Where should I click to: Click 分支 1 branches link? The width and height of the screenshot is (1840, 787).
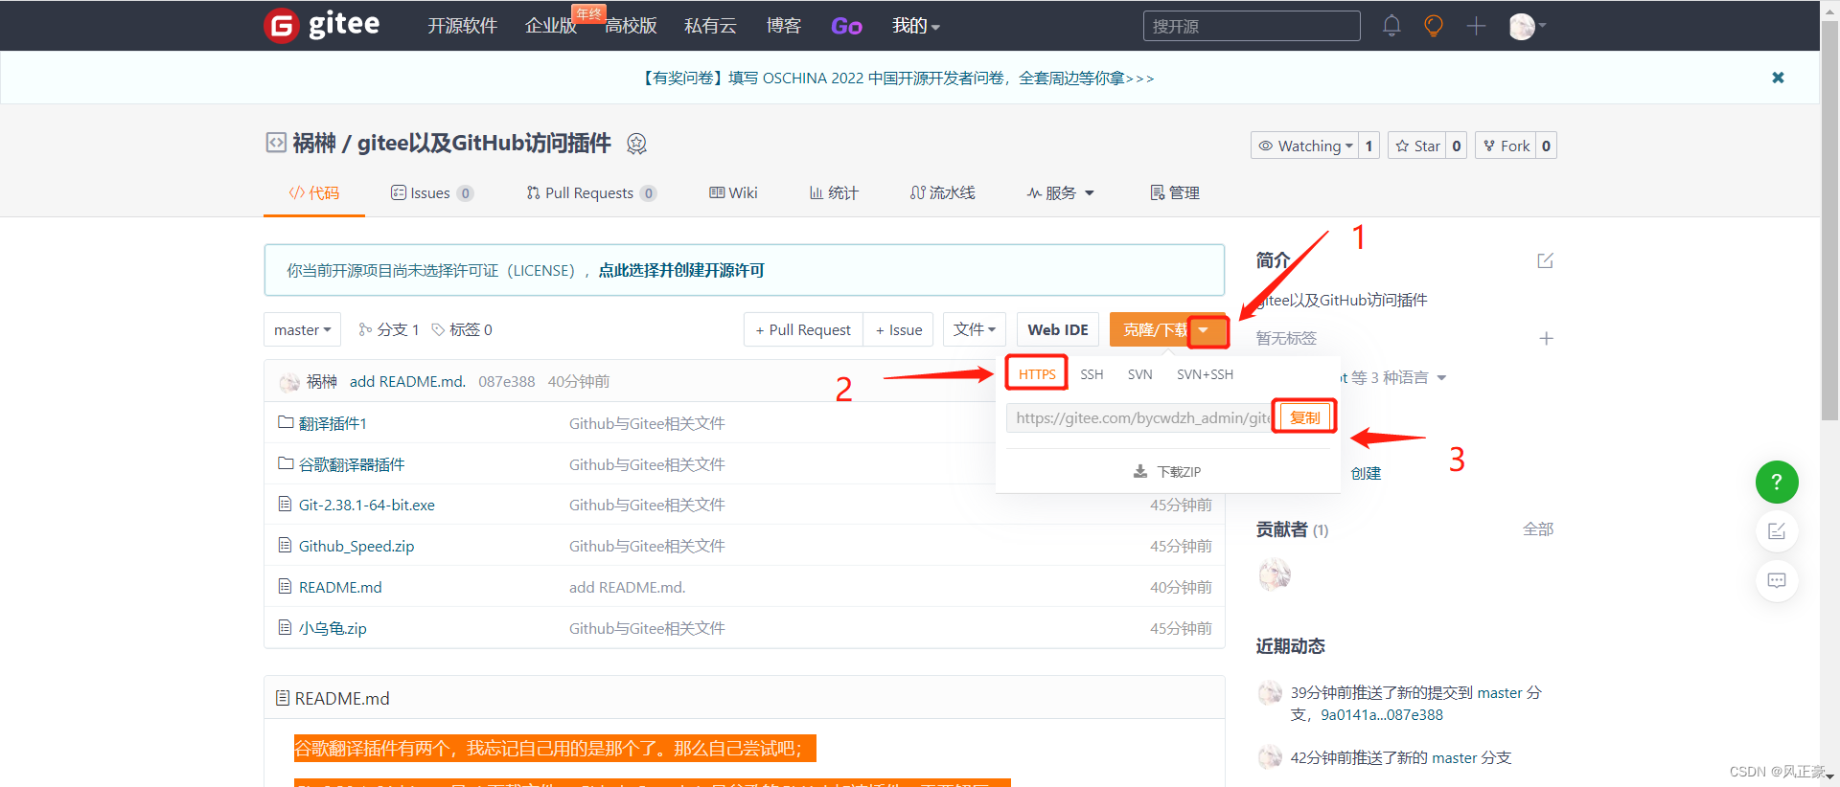[389, 329]
